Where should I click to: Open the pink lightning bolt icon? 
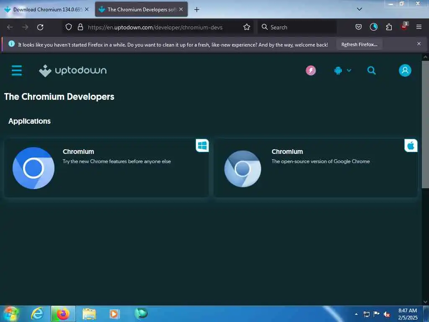[310, 70]
